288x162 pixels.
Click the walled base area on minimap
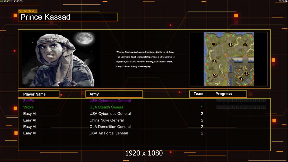tap(241, 72)
